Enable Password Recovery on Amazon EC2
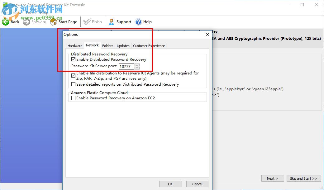 point(73,98)
